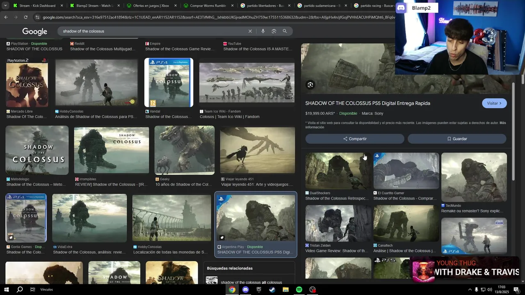
Task: Open the Vandal PS4 cover thumbnail
Action: [x=169, y=82]
